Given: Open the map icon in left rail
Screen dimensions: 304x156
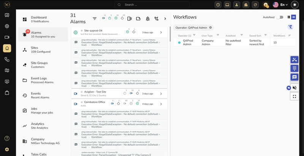Looking at the screenshot, I should (7, 70).
